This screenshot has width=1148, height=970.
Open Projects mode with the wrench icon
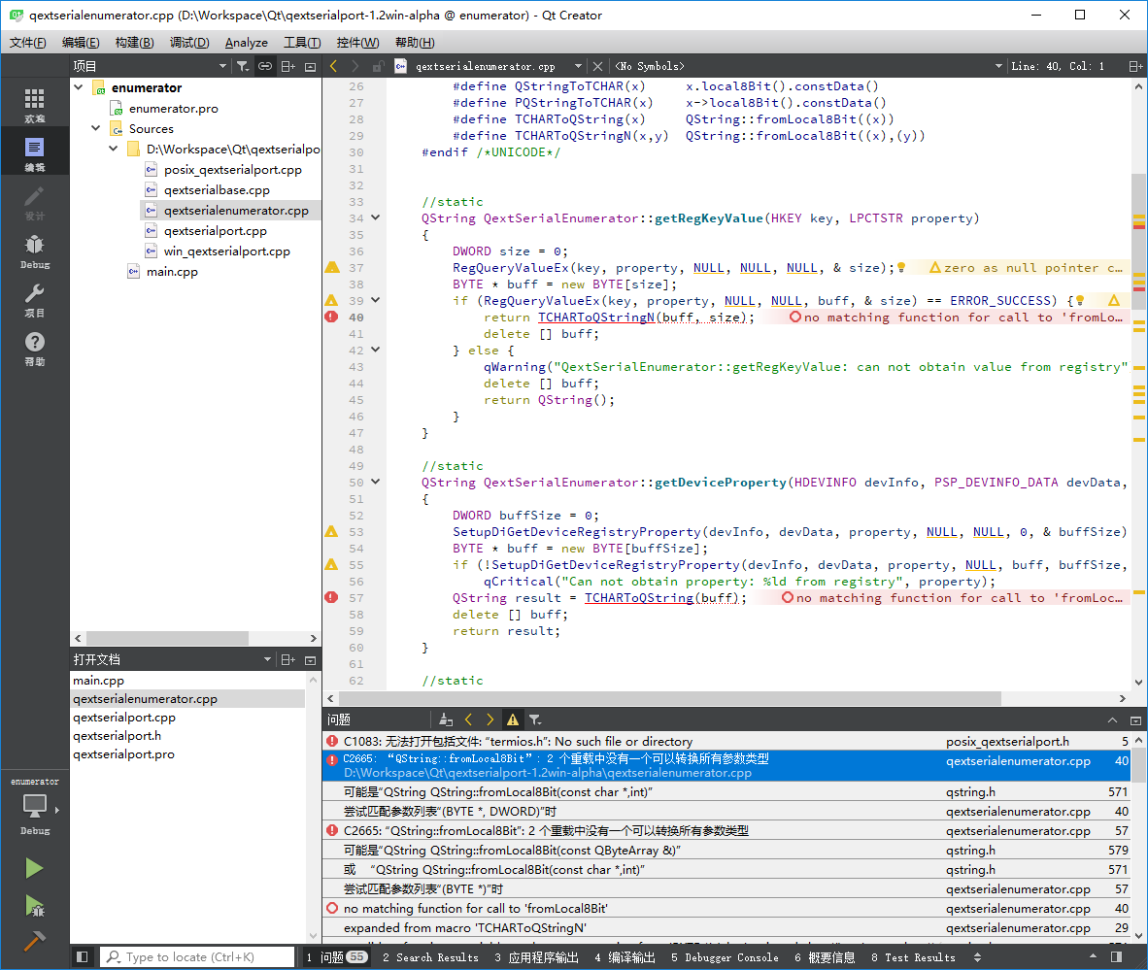(34, 298)
